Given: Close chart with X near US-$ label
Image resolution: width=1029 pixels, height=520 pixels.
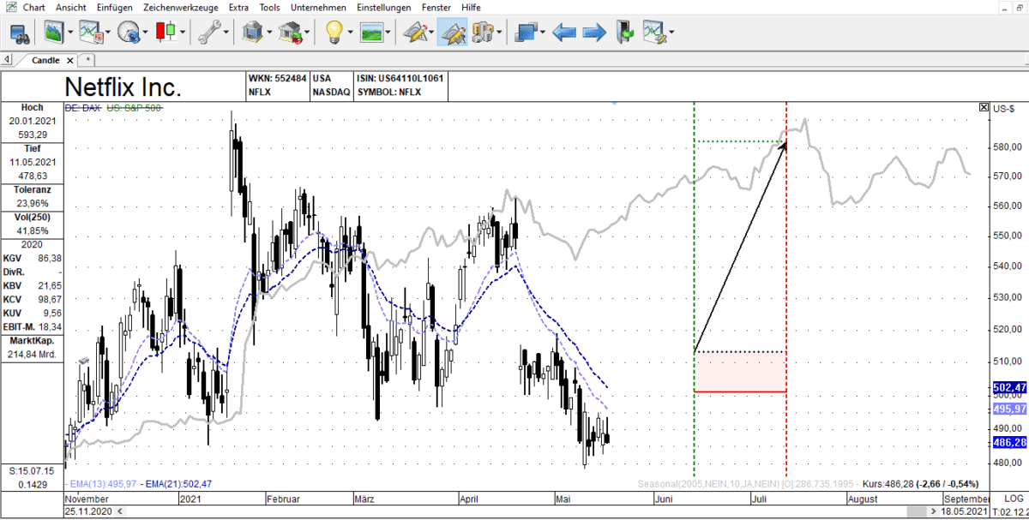Looking at the screenshot, I should tap(984, 108).
